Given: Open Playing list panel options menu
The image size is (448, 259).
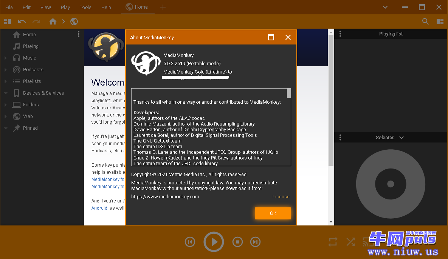Looking at the screenshot, I should point(340,34).
